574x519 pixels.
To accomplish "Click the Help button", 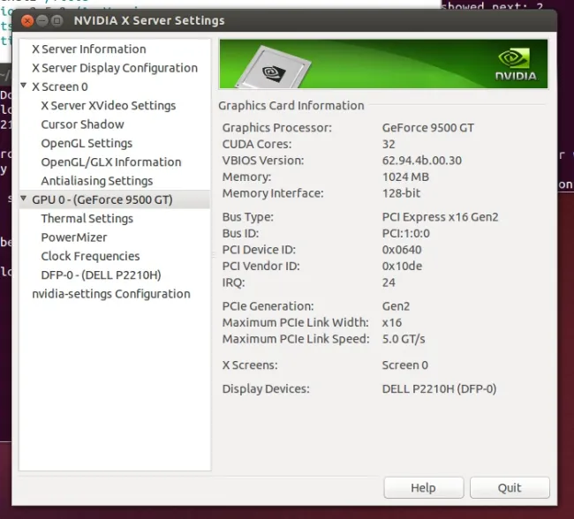I will [423, 488].
